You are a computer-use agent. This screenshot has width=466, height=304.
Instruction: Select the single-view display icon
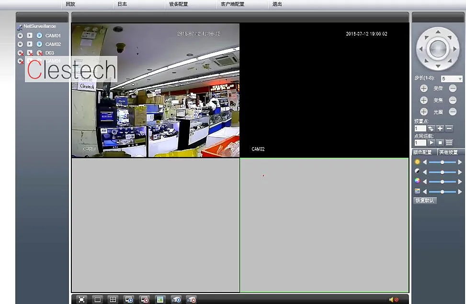(x=97, y=299)
